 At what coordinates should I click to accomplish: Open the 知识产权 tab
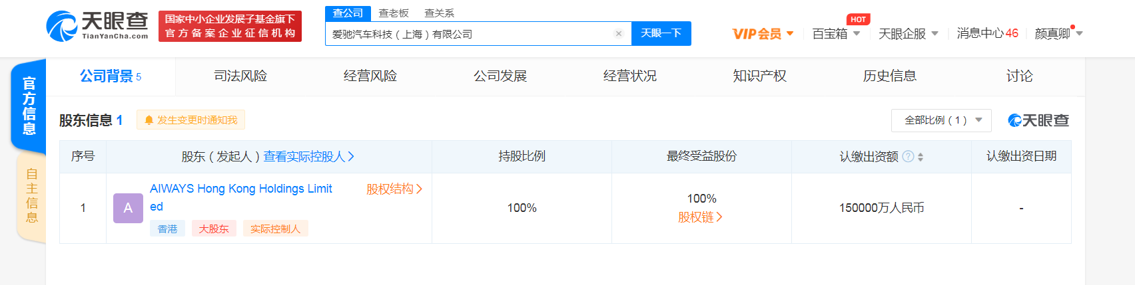click(x=759, y=76)
